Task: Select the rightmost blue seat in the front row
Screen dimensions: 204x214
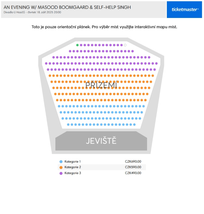Action: (x=134, y=125)
